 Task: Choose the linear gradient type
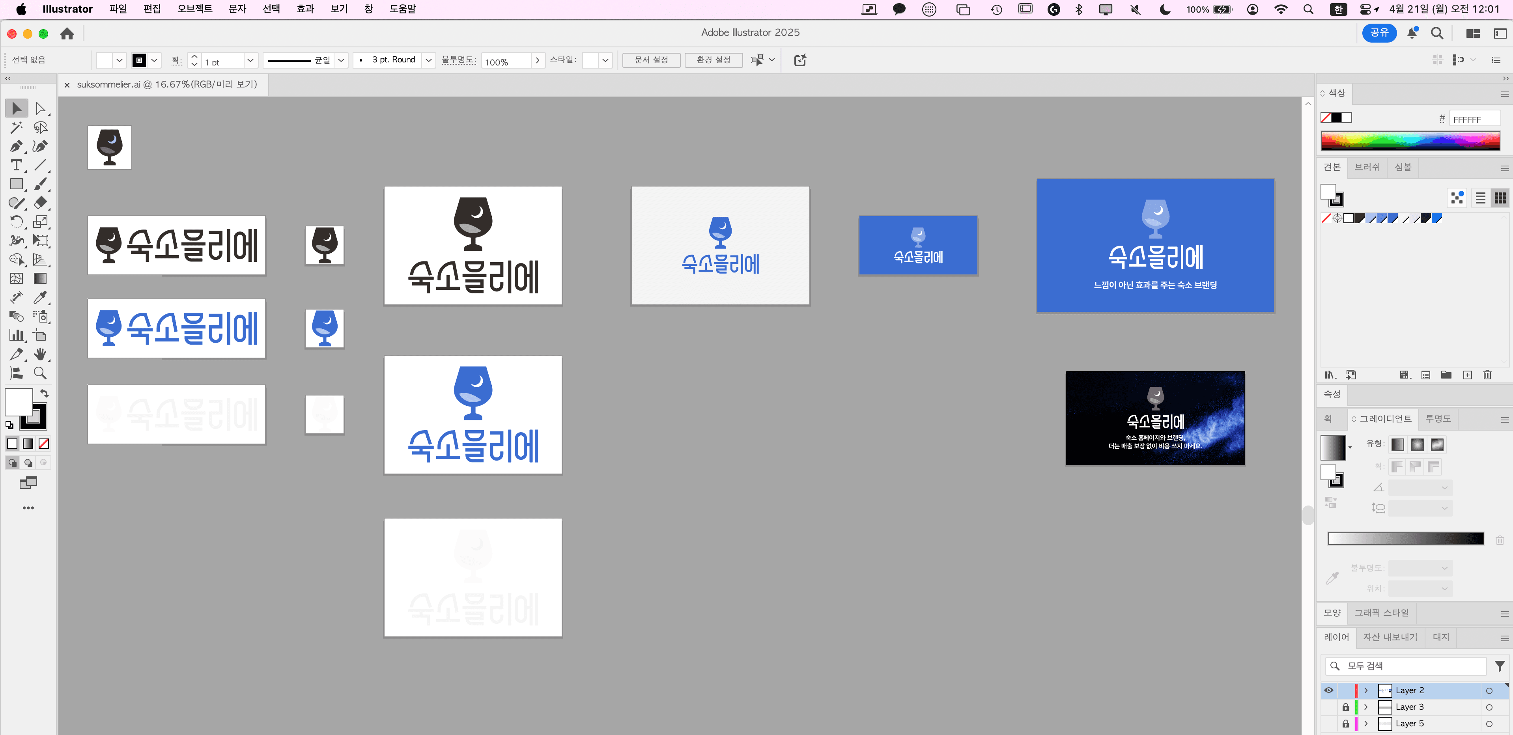point(1398,444)
